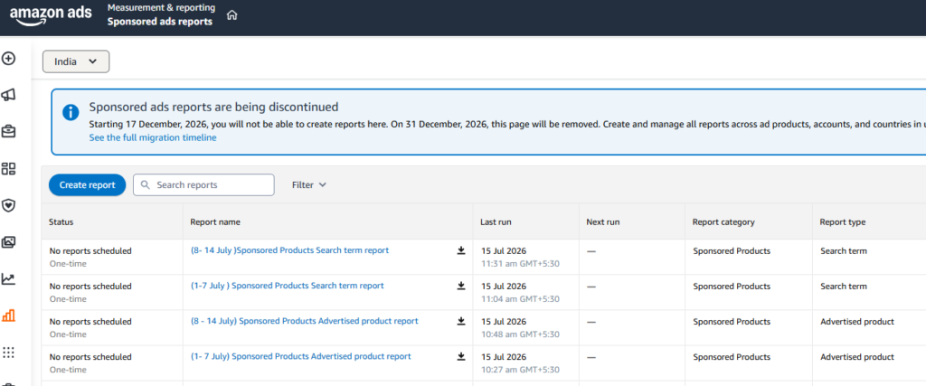
Task: Click the Report name column header
Action: [x=215, y=221]
